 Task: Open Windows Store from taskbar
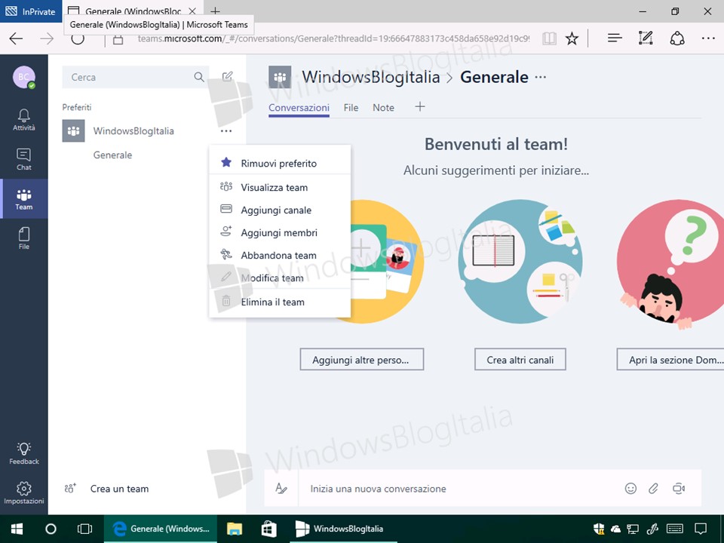tap(268, 529)
